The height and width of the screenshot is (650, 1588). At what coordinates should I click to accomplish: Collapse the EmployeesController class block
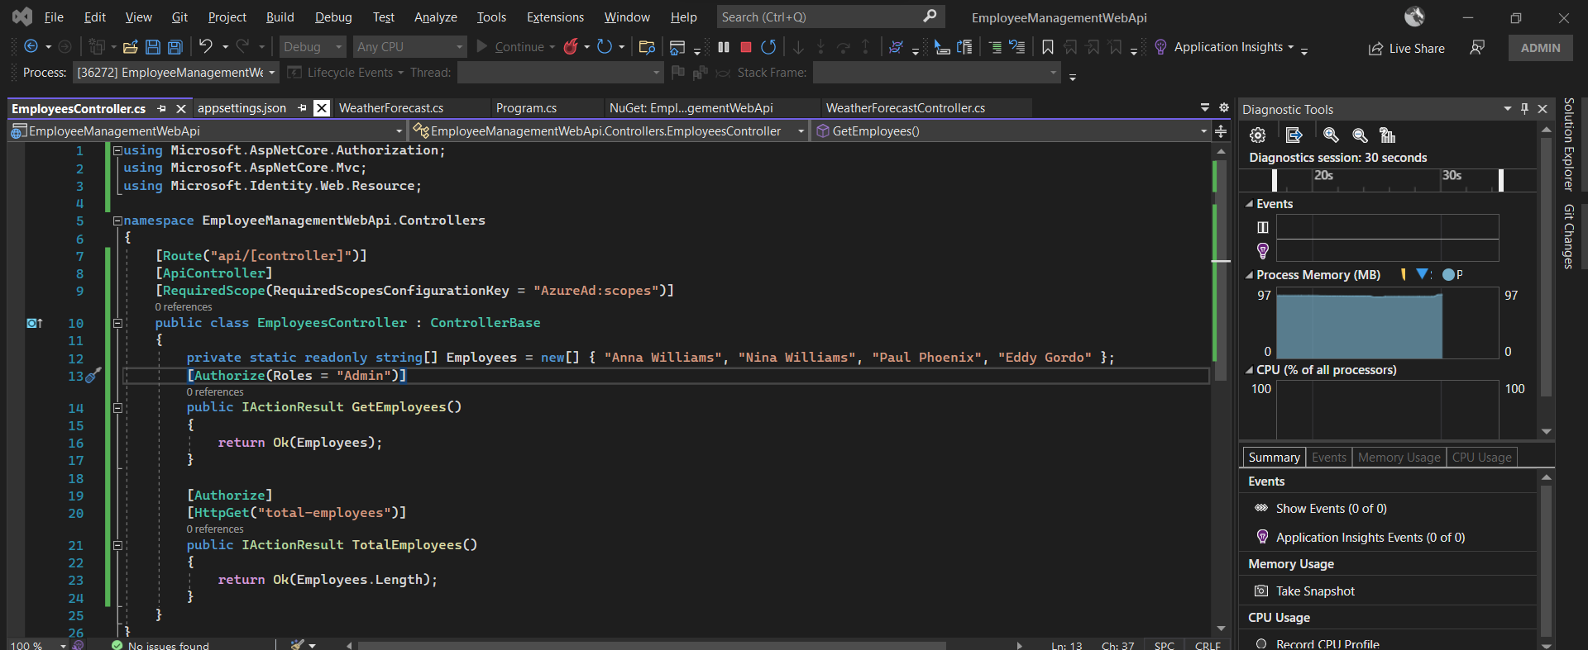[x=117, y=323]
